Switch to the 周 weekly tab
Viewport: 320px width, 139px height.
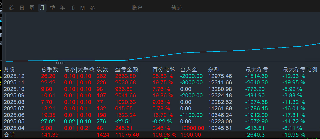click(32, 8)
